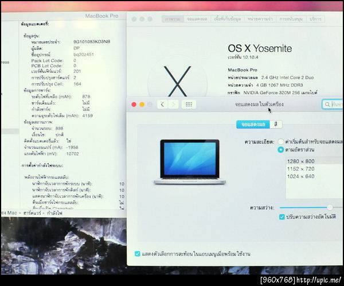
Task: Click voltage value 10702
Action: point(72,154)
